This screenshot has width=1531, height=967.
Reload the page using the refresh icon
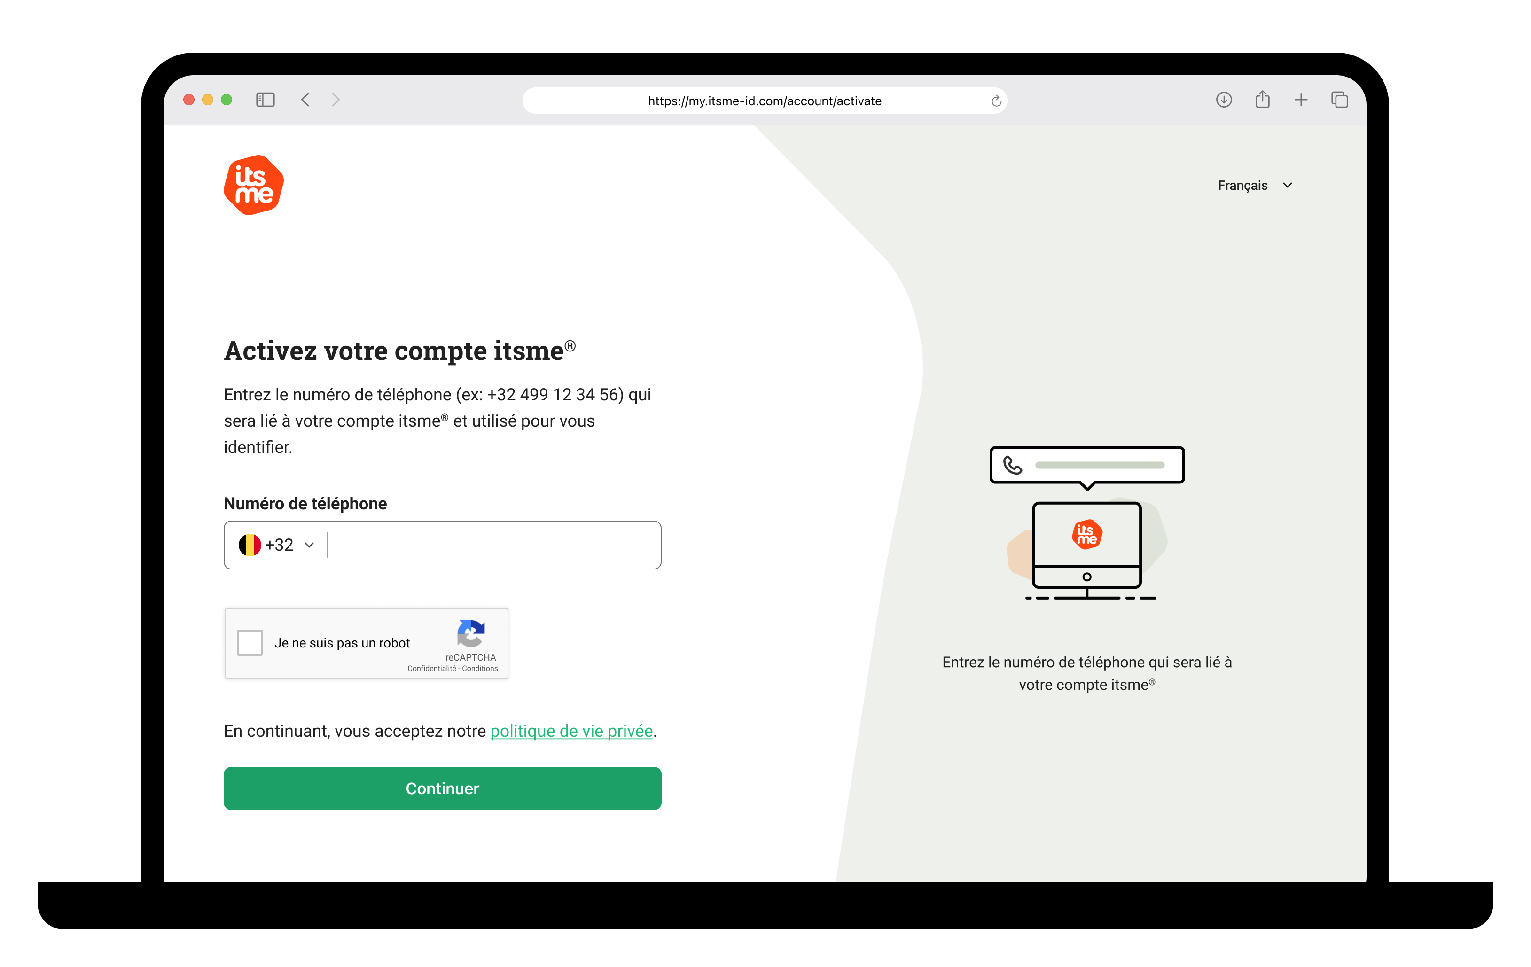tap(996, 101)
